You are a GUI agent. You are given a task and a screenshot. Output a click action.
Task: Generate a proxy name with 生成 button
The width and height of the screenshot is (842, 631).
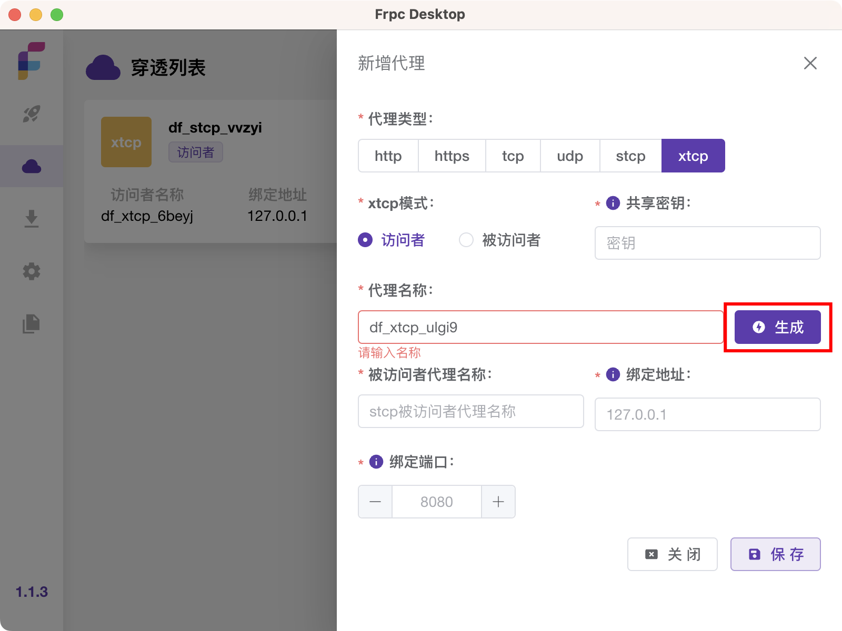[778, 327]
